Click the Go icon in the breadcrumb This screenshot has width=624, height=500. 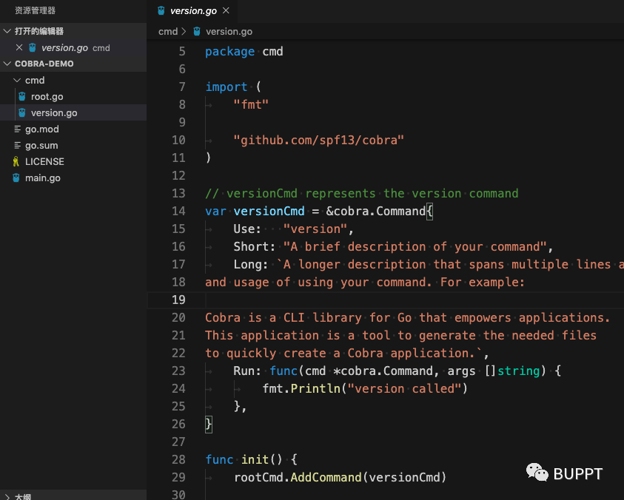click(197, 31)
